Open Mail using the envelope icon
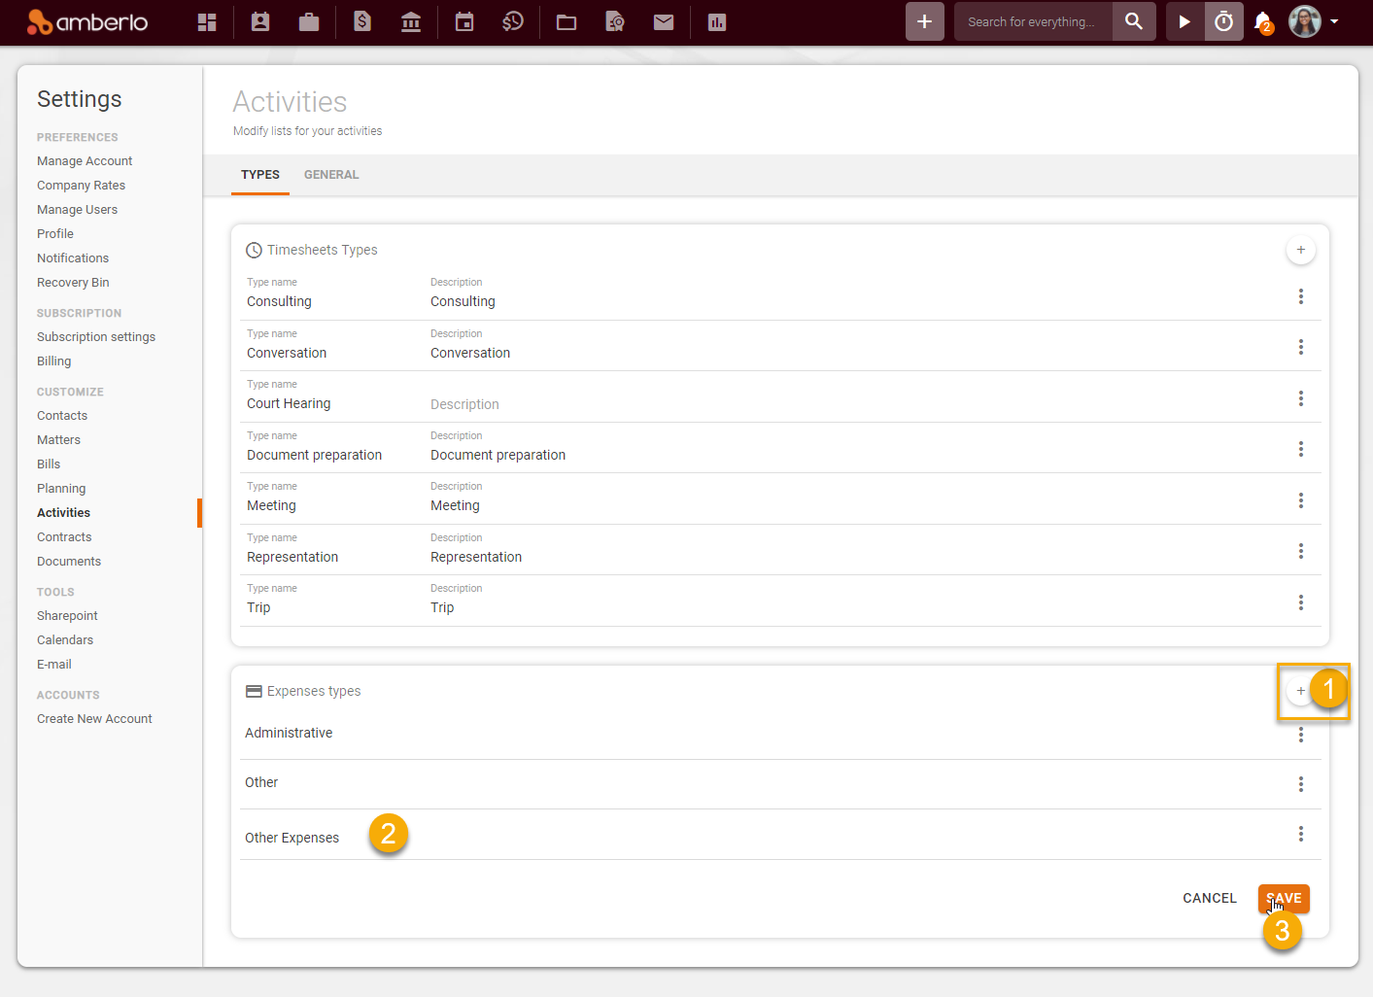Viewport: 1373px width, 997px height. pos(664,21)
